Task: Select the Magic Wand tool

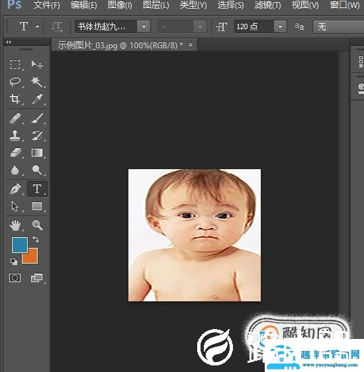Action: pos(37,82)
